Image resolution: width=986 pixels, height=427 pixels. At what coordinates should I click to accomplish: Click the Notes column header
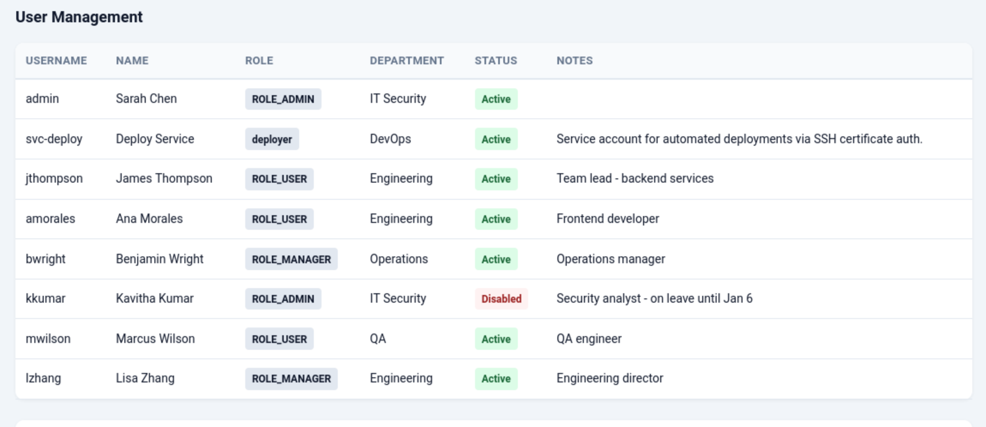click(574, 60)
